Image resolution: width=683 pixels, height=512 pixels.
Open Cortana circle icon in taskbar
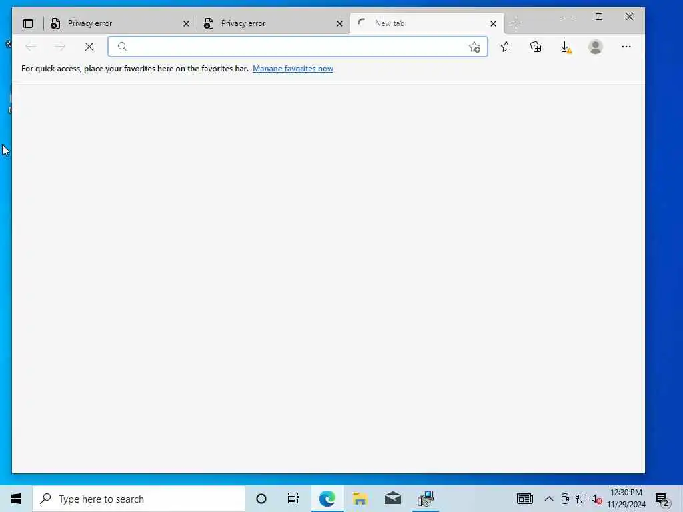[261, 499]
